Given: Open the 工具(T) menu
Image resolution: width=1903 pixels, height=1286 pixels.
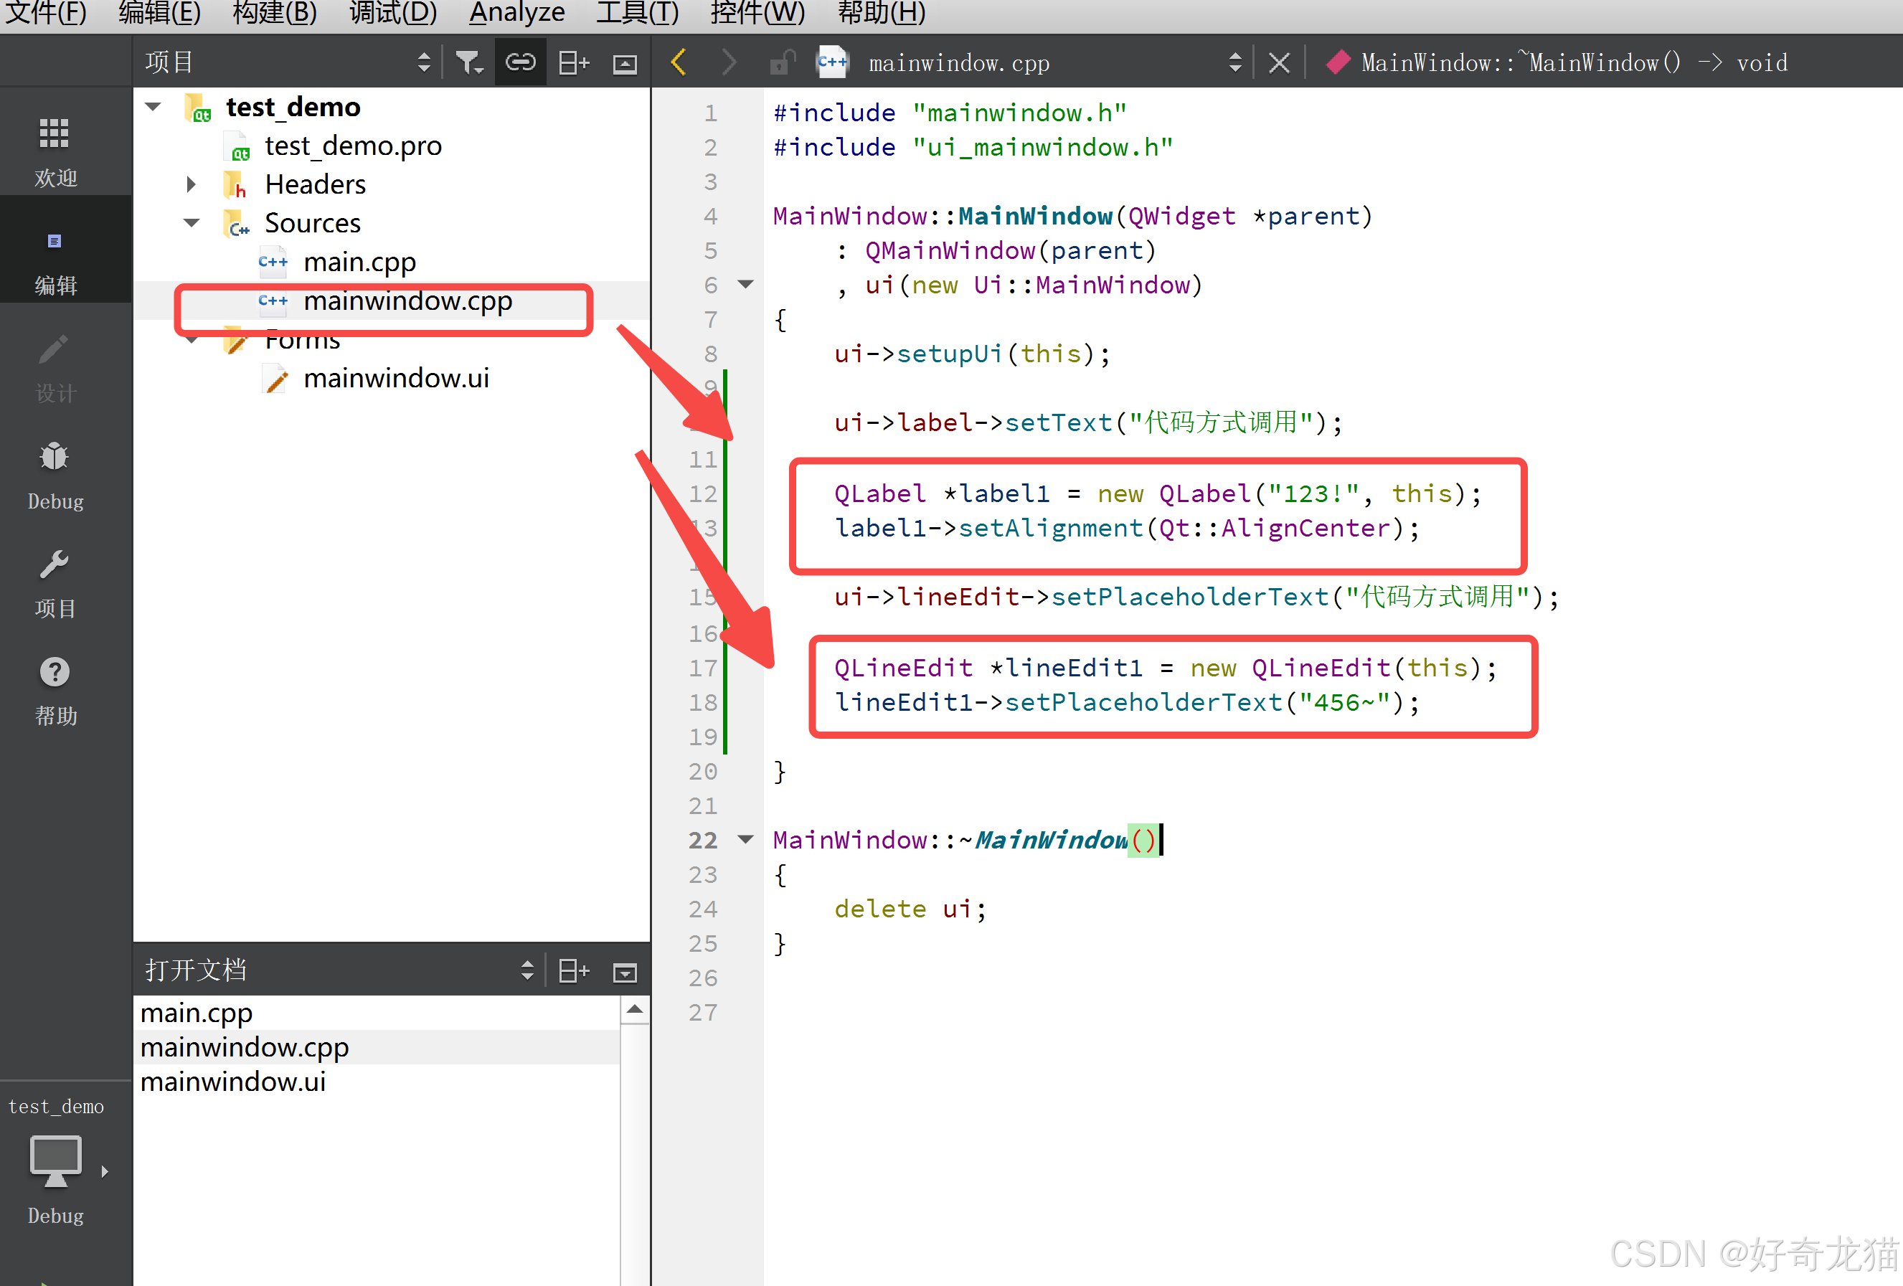Looking at the screenshot, I should pos(638,13).
